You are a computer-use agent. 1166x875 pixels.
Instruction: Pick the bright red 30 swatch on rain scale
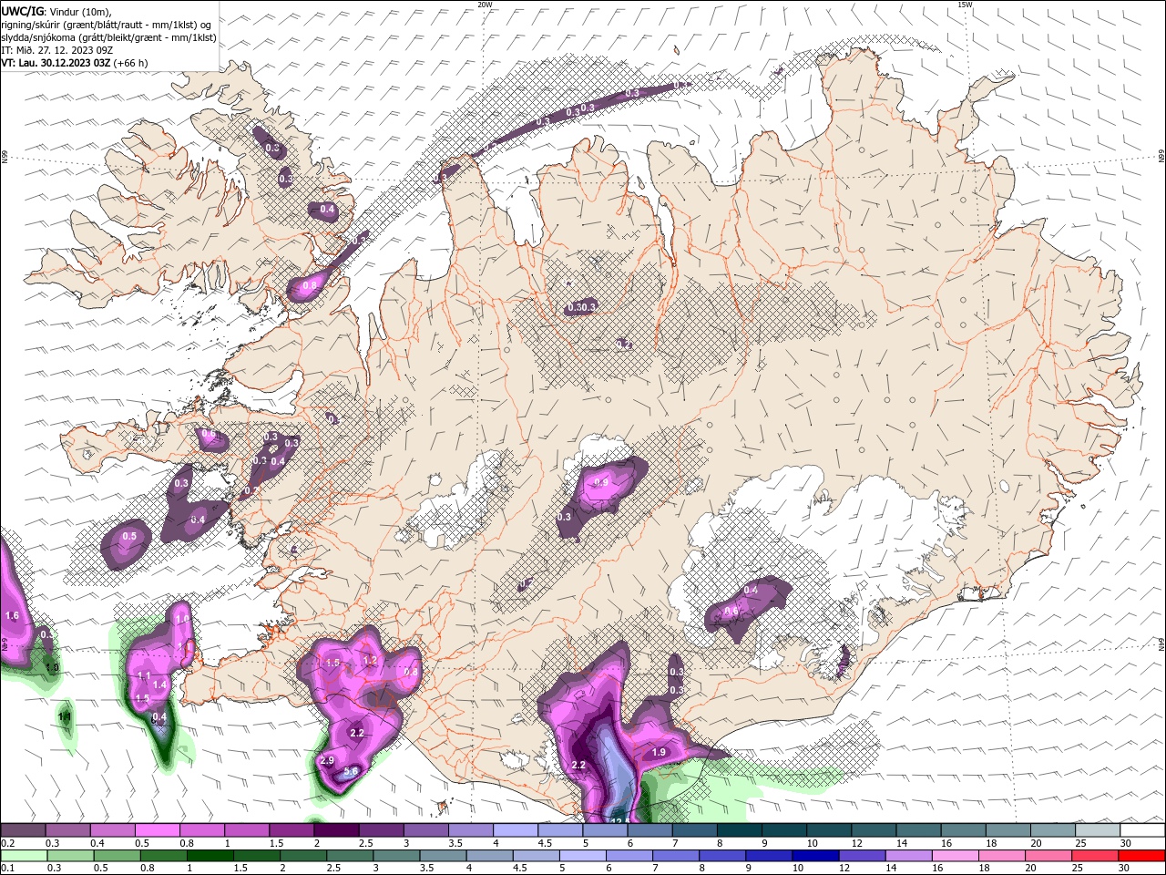[1142, 856]
